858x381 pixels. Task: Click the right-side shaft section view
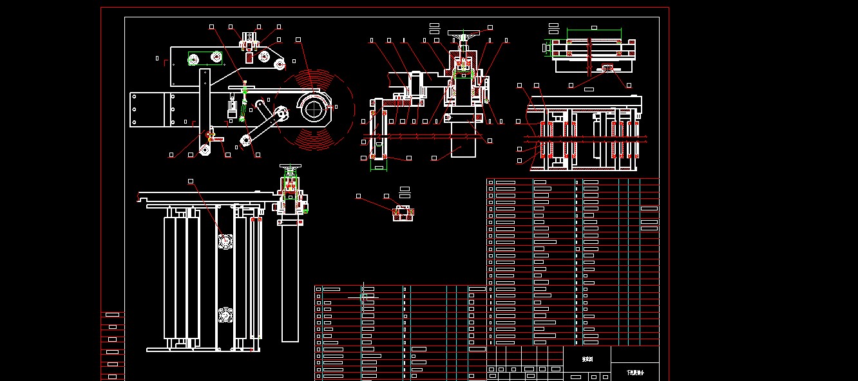(586, 133)
